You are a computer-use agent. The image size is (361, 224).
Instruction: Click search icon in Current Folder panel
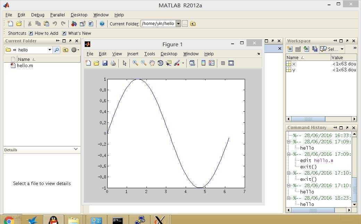[56, 50]
